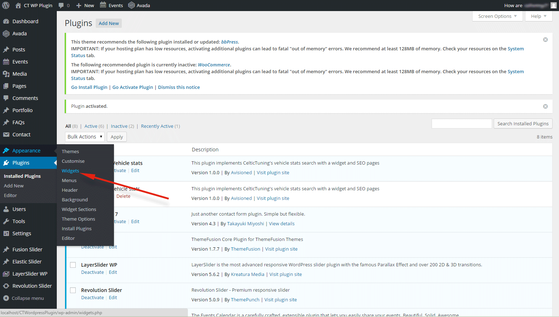559x317 pixels.
Task: Select Widgets in the Appearance submenu
Action: [70, 171]
